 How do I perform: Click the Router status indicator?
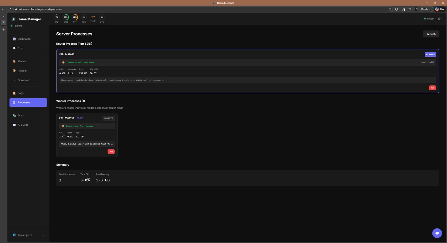tap(429, 19)
